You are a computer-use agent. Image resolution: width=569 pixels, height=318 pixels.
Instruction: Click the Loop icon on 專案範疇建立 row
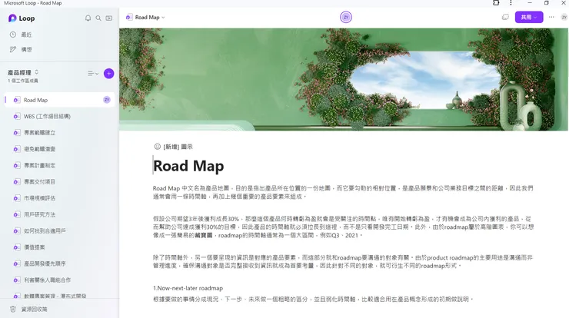[17, 133]
